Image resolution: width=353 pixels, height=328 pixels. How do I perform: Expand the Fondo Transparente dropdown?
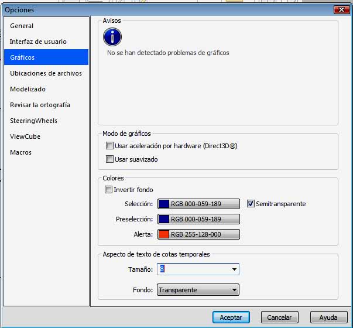[x=234, y=290]
